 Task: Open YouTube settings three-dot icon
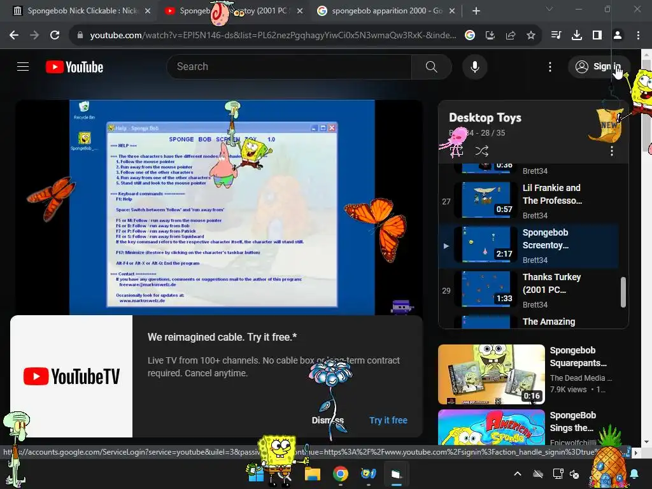tap(550, 66)
